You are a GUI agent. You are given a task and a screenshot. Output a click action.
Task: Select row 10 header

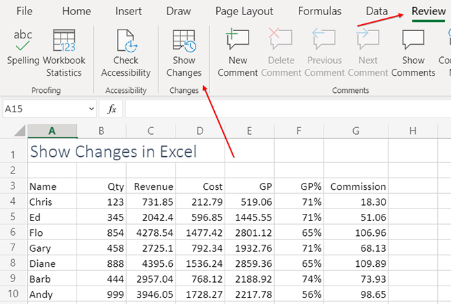pyautogui.click(x=13, y=294)
